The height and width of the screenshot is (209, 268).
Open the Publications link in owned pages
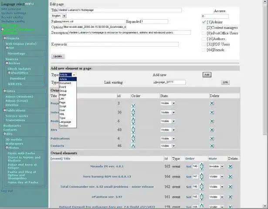pyautogui.click(x=60, y=138)
